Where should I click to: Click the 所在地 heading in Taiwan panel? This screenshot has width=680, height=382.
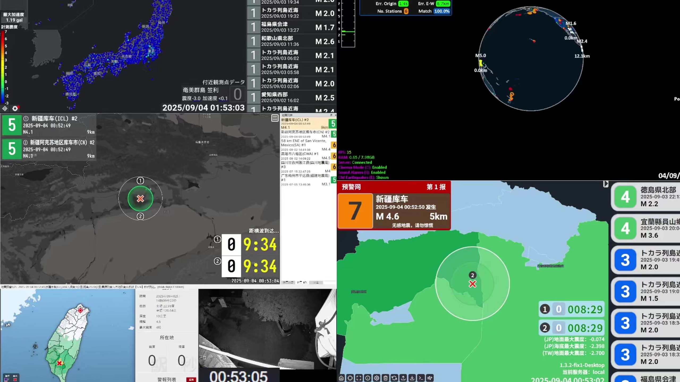(x=167, y=337)
